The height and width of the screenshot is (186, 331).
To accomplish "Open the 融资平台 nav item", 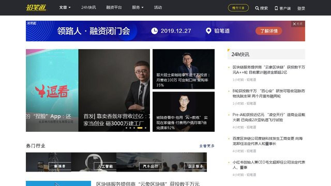I will click(x=114, y=7).
